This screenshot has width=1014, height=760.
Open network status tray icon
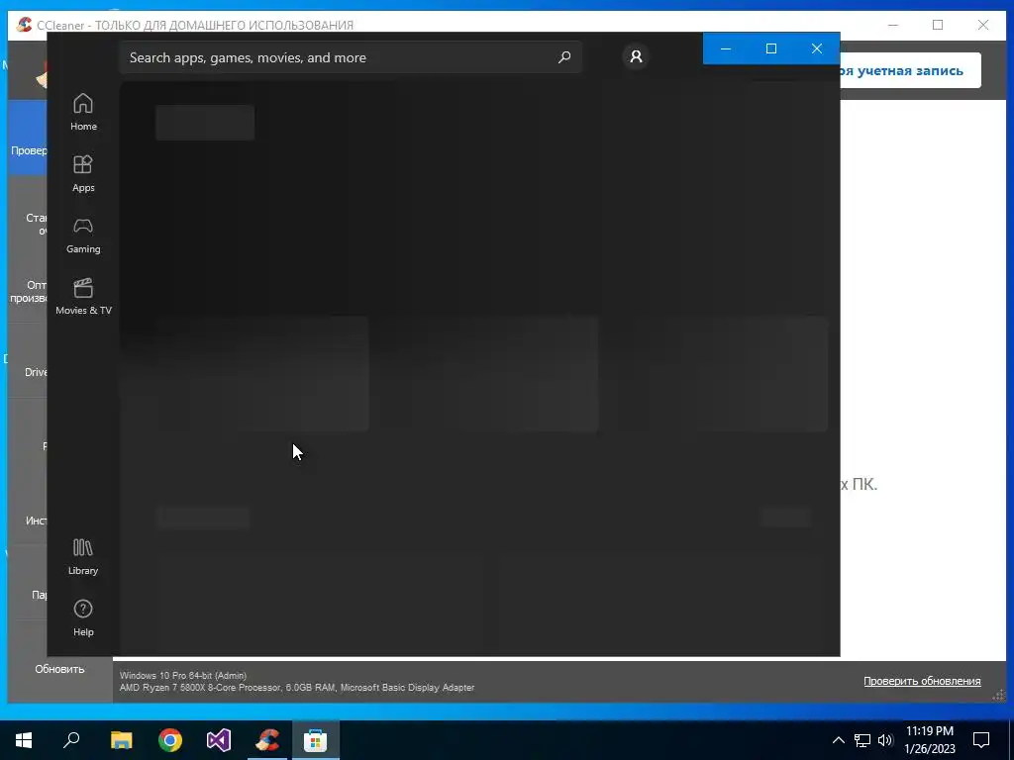862,740
